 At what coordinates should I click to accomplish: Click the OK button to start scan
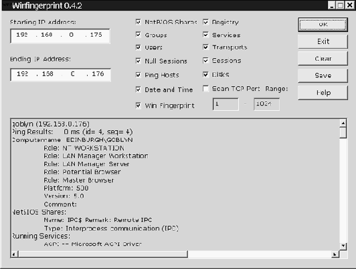tap(323, 25)
